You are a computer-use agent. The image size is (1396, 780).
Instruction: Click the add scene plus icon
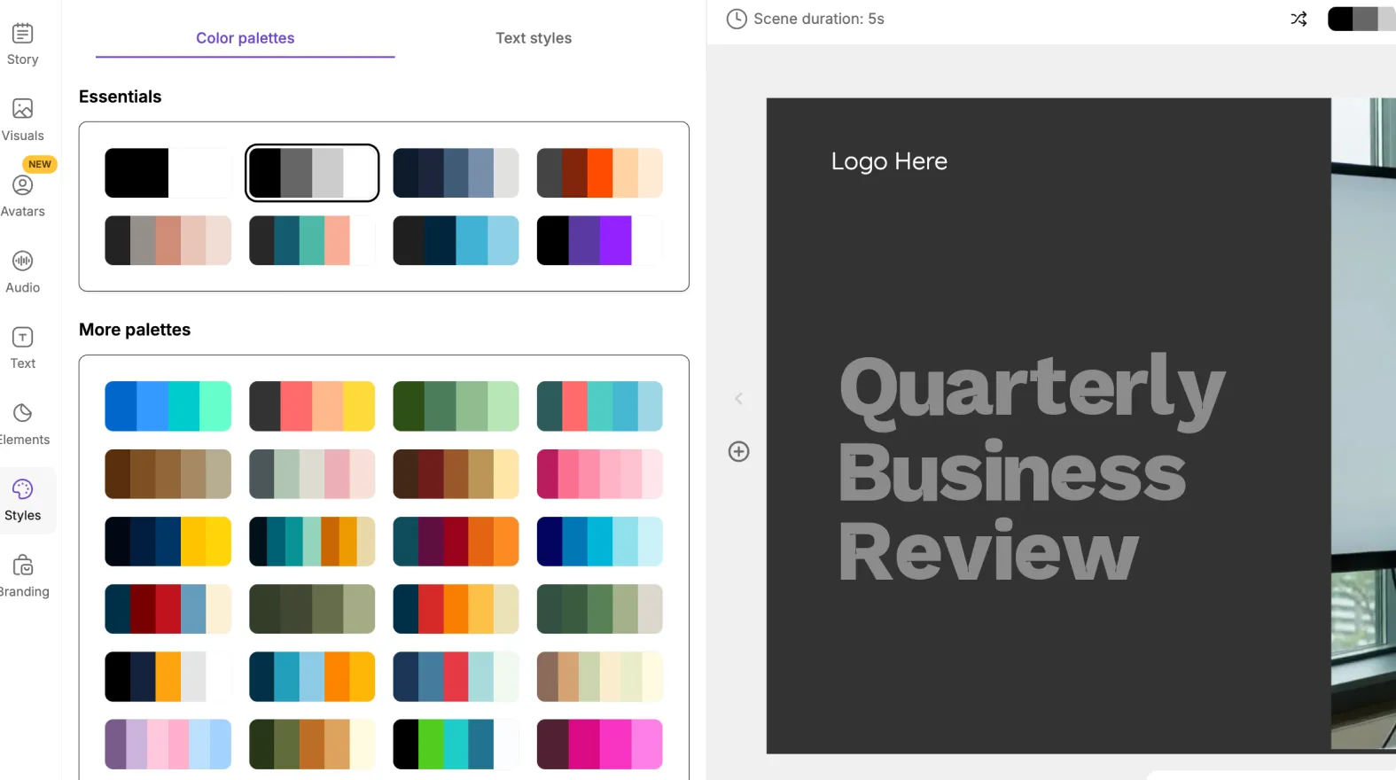pyautogui.click(x=738, y=451)
